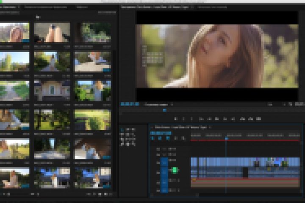This screenshot has height=203, width=305.
Task: Select the bright yellow-green field thumbnail
Action: 93,119
